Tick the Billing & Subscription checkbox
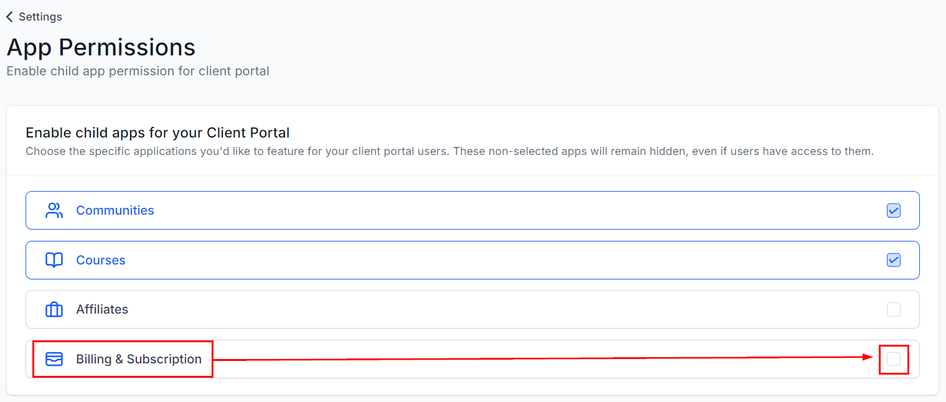The height and width of the screenshot is (402, 946). [x=893, y=359]
